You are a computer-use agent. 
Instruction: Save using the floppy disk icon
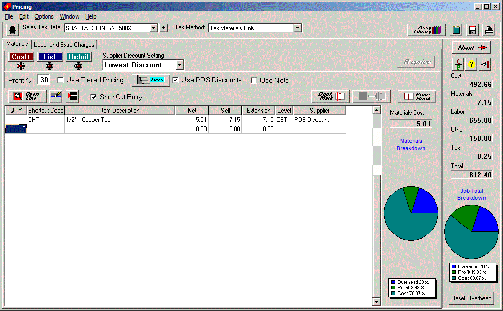[x=472, y=30]
